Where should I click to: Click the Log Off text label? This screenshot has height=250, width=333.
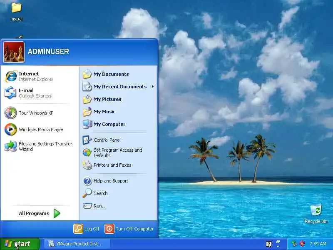[x=92, y=229]
